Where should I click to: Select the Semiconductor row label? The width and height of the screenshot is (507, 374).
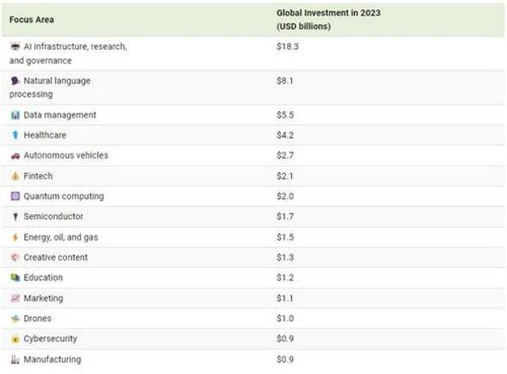click(53, 216)
